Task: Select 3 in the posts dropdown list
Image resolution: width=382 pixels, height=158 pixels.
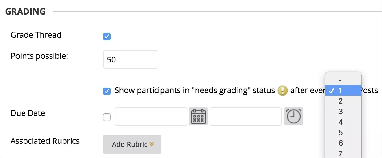Action: tap(341, 112)
